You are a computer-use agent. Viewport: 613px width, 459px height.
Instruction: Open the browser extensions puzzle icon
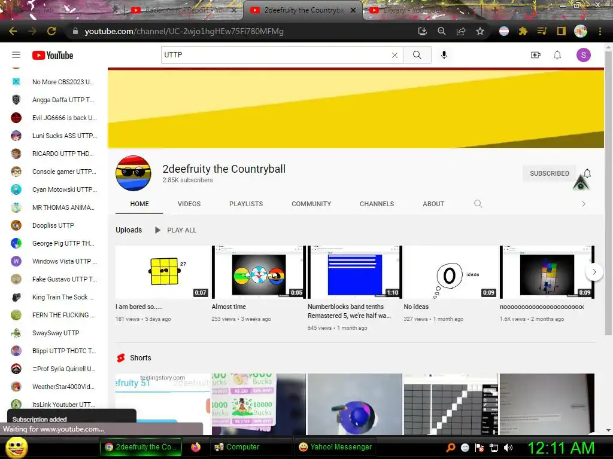pos(523,31)
